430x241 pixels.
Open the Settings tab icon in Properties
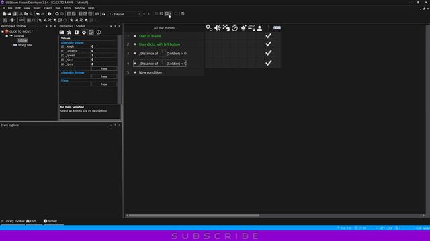(x=62, y=33)
